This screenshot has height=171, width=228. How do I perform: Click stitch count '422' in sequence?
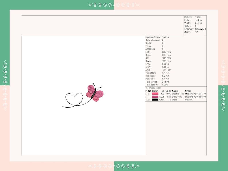[163, 94]
